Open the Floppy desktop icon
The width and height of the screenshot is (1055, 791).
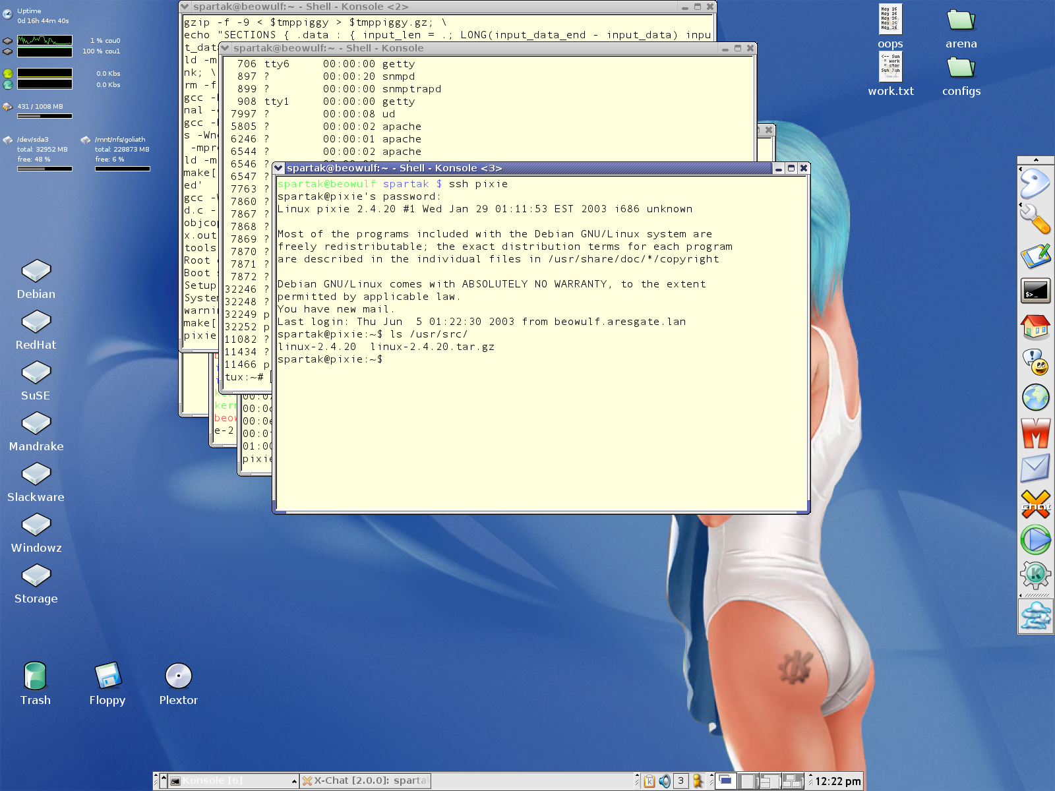point(107,676)
